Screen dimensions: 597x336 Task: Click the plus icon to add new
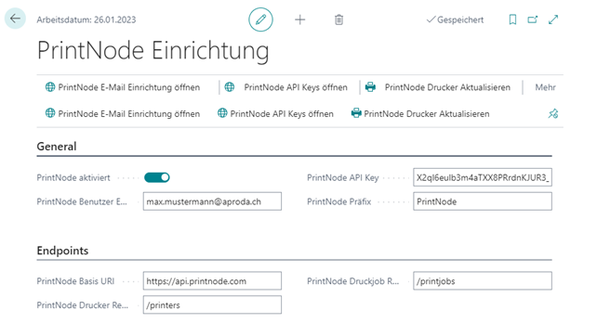[x=300, y=19]
